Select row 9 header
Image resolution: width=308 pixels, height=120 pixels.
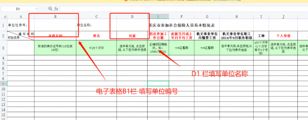pos(3,84)
